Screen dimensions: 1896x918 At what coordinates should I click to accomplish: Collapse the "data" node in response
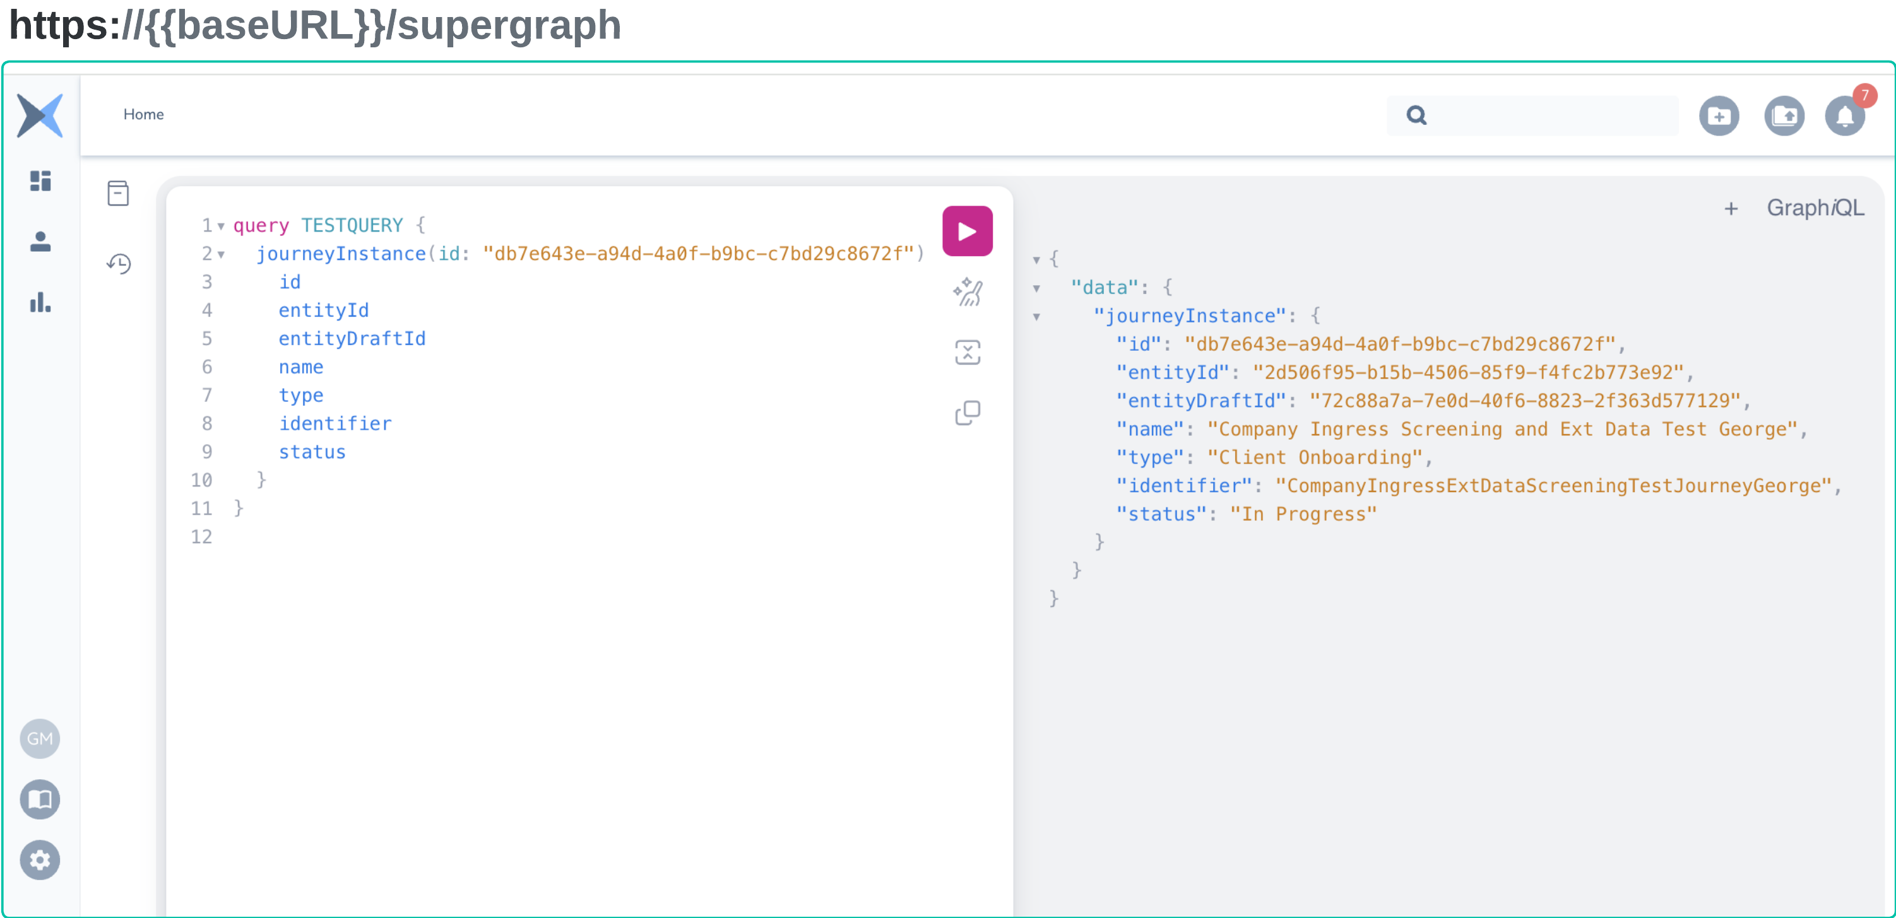[x=1036, y=288]
